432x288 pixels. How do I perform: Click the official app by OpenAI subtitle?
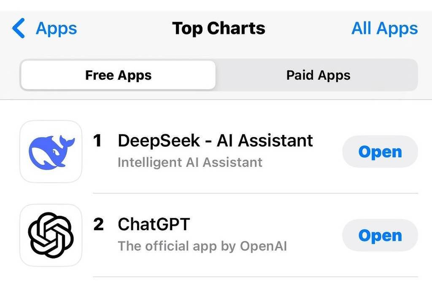202,246
